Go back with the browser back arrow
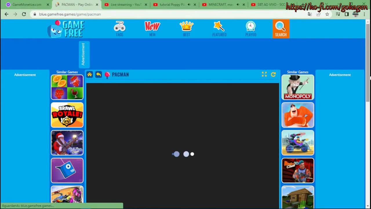The height and width of the screenshot is (209, 371). pos(6,14)
